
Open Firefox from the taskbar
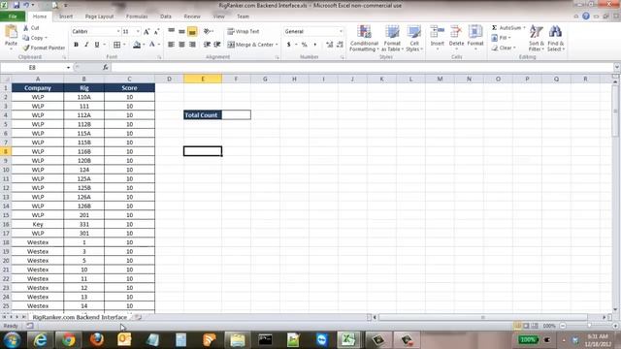[x=96, y=340]
